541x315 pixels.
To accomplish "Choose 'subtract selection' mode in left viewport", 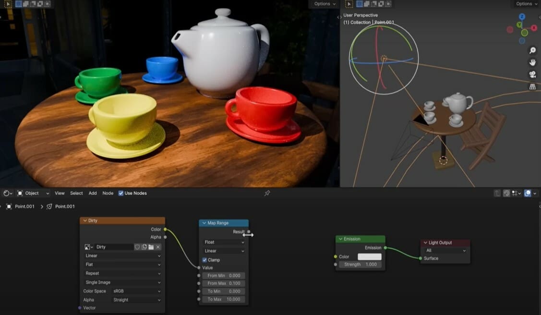I will coord(33,4).
